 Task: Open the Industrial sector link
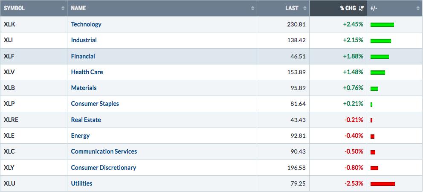click(84, 40)
